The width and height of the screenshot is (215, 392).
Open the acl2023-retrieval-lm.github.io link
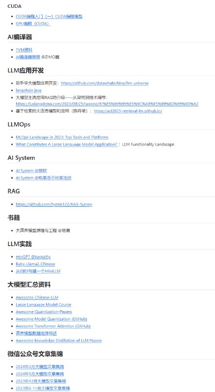coord(128,111)
